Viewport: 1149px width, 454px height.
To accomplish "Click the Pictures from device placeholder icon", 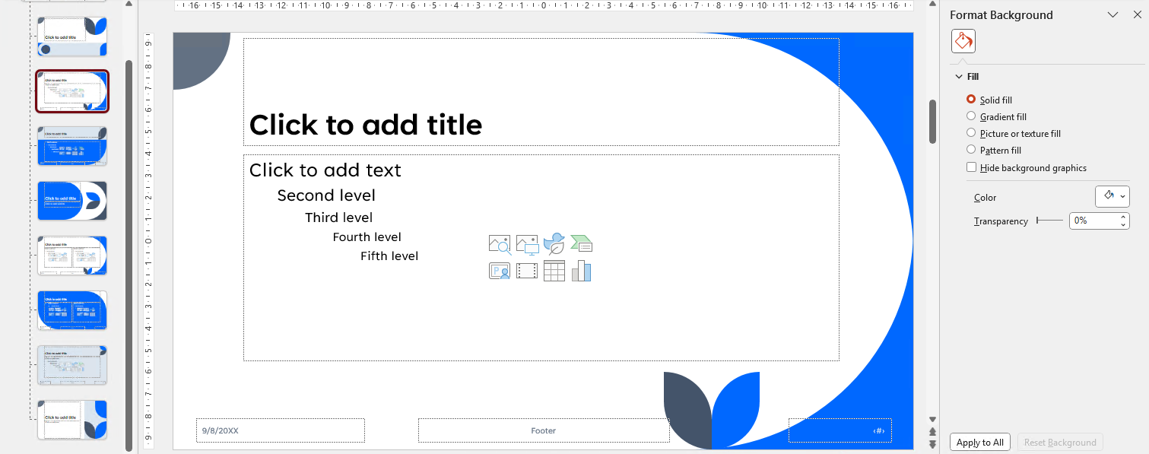I will pyautogui.click(x=527, y=244).
